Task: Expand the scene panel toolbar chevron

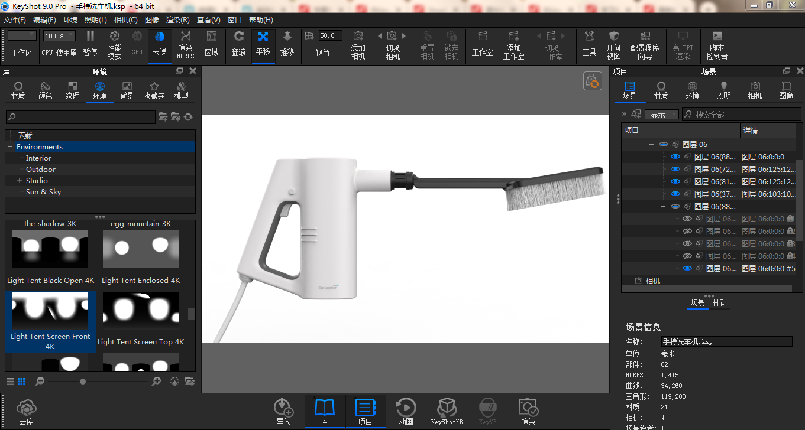Action: (x=624, y=115)
